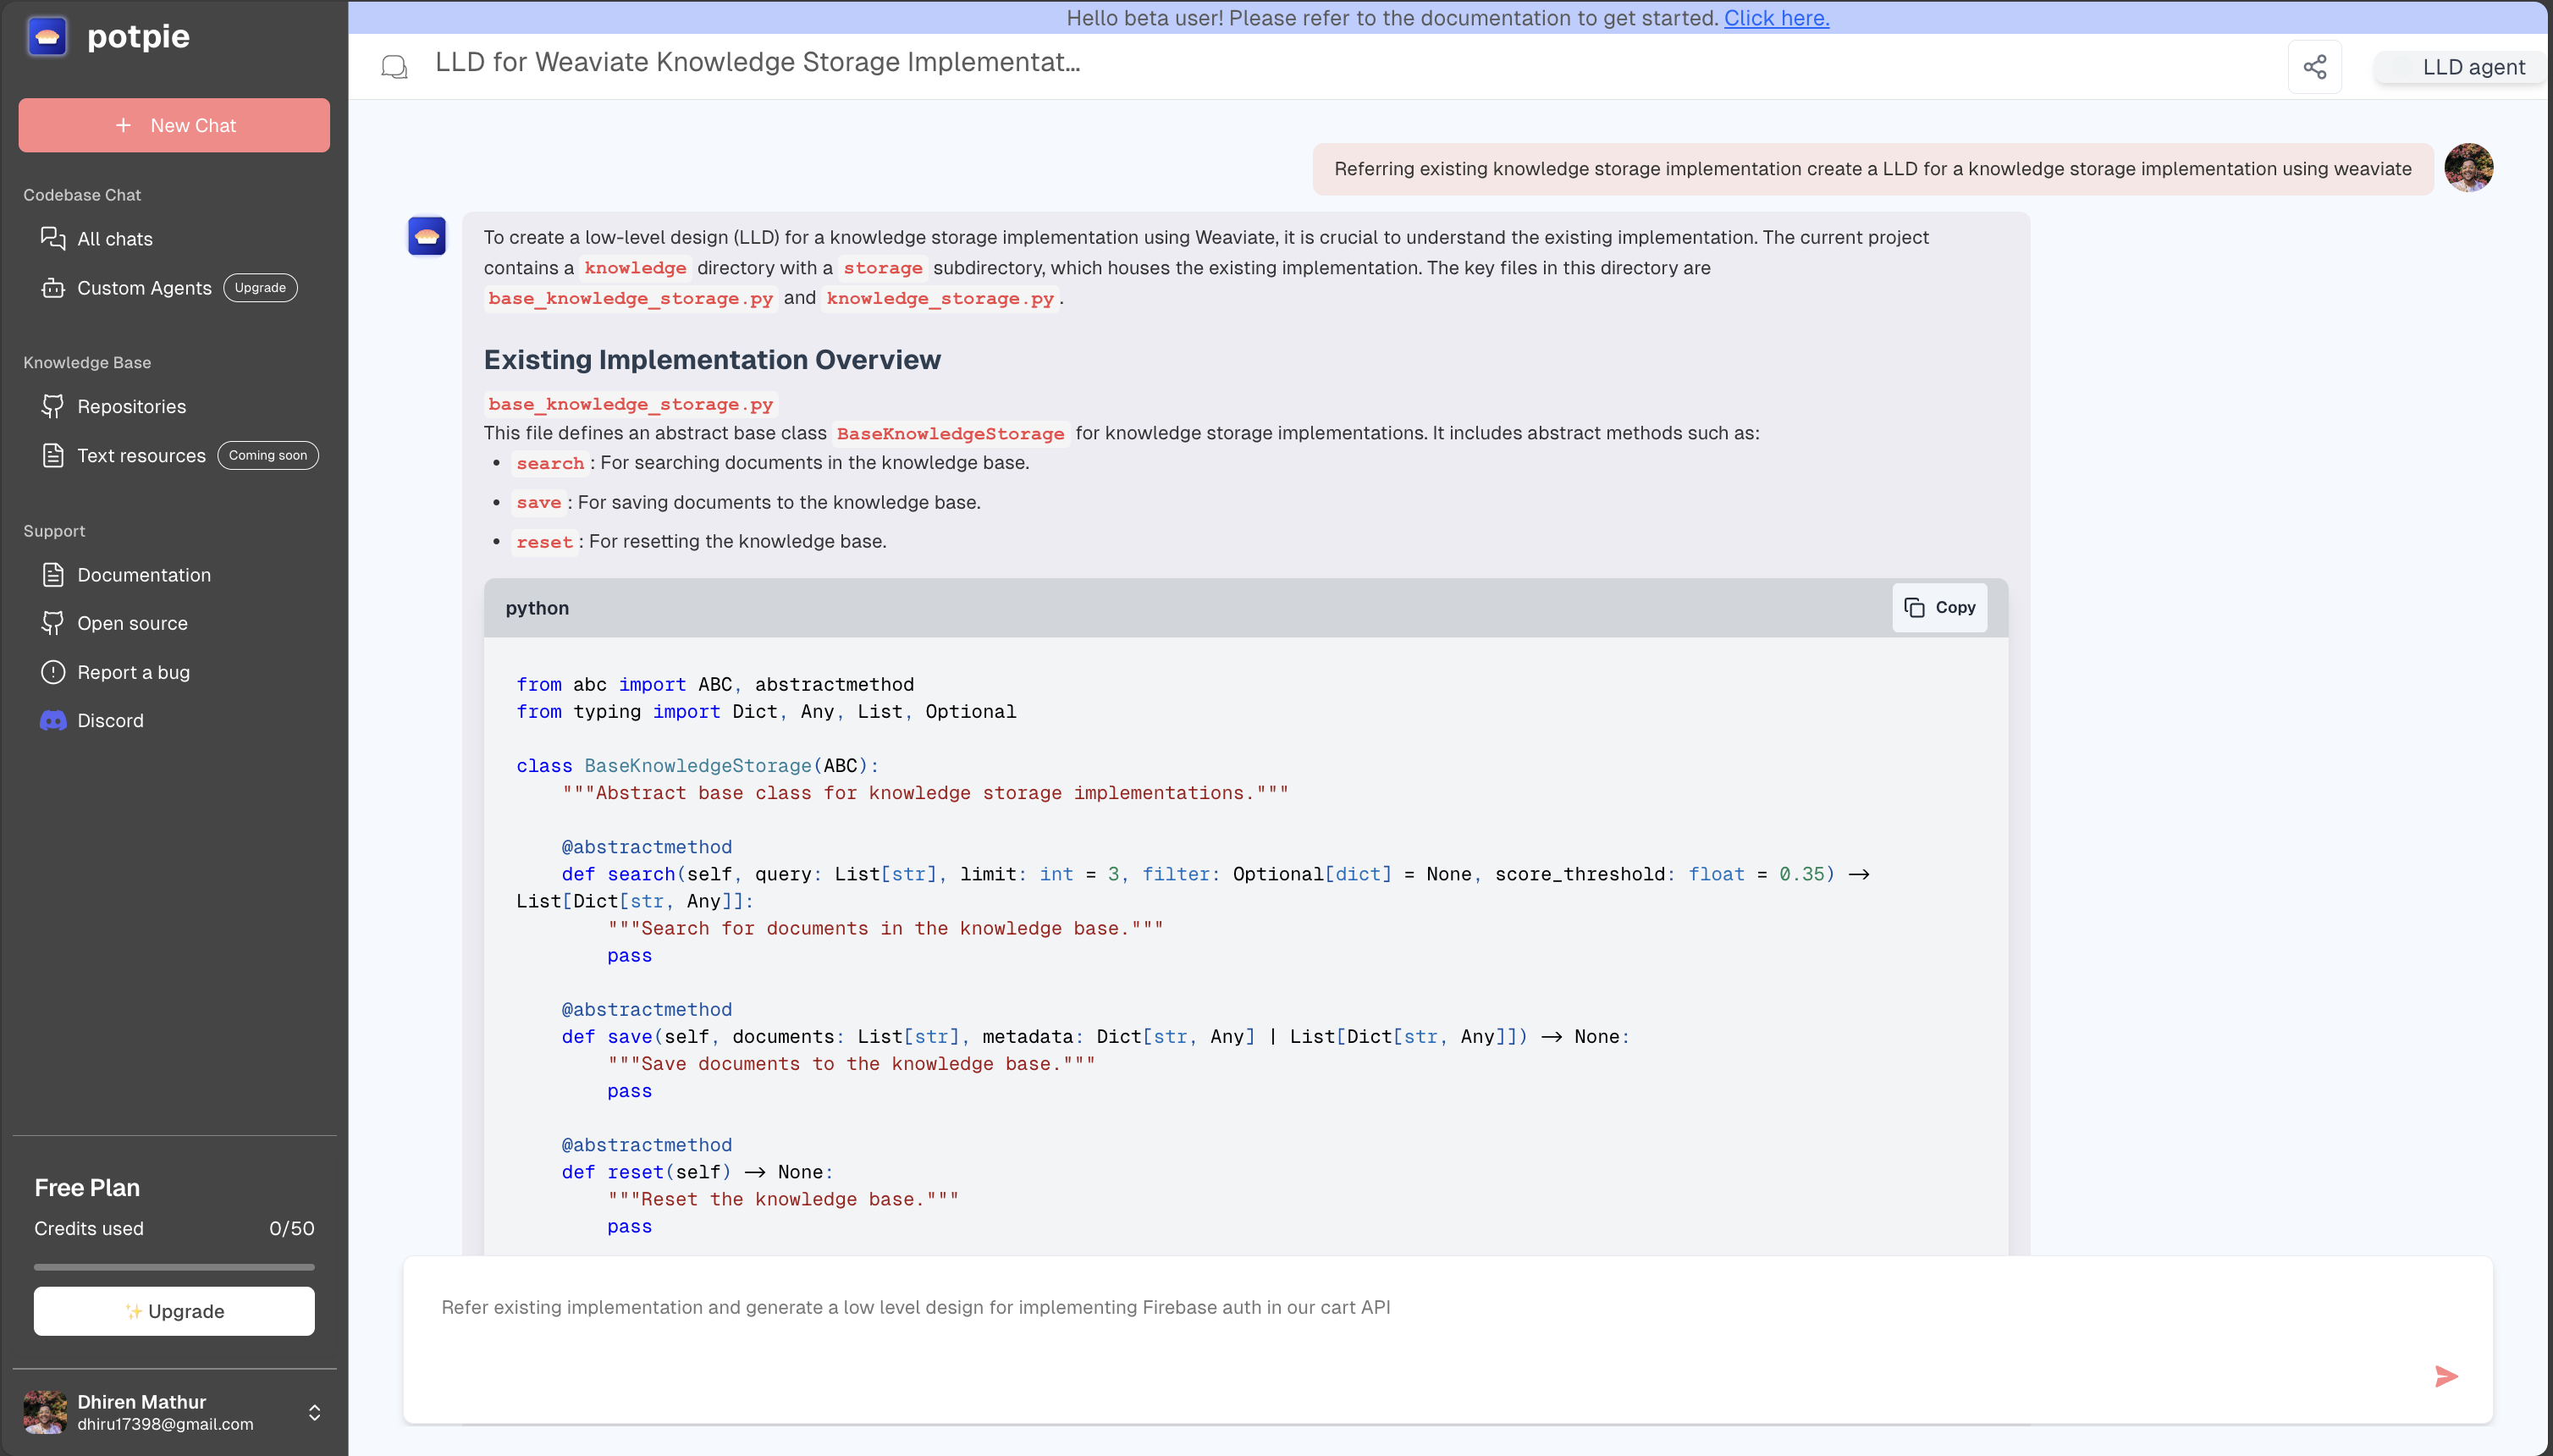Click the 'storage' inline code word
Viewport: 2553px width, 1456px height.
pyautogui.click(x=883, y=268)
